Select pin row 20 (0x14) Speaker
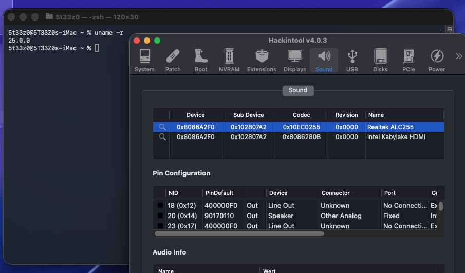The height and width of the screenshot is (273, 465). 295,216
